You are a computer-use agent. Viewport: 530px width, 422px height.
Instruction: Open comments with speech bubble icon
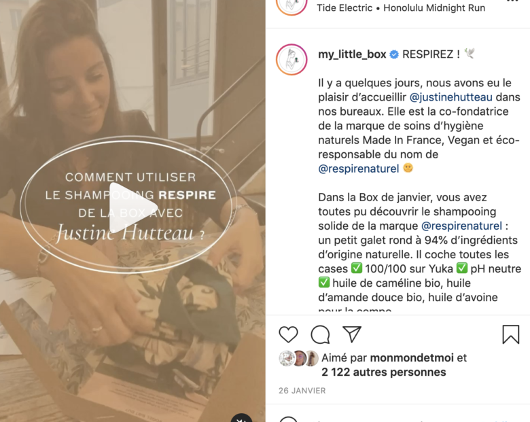point(320,334)
